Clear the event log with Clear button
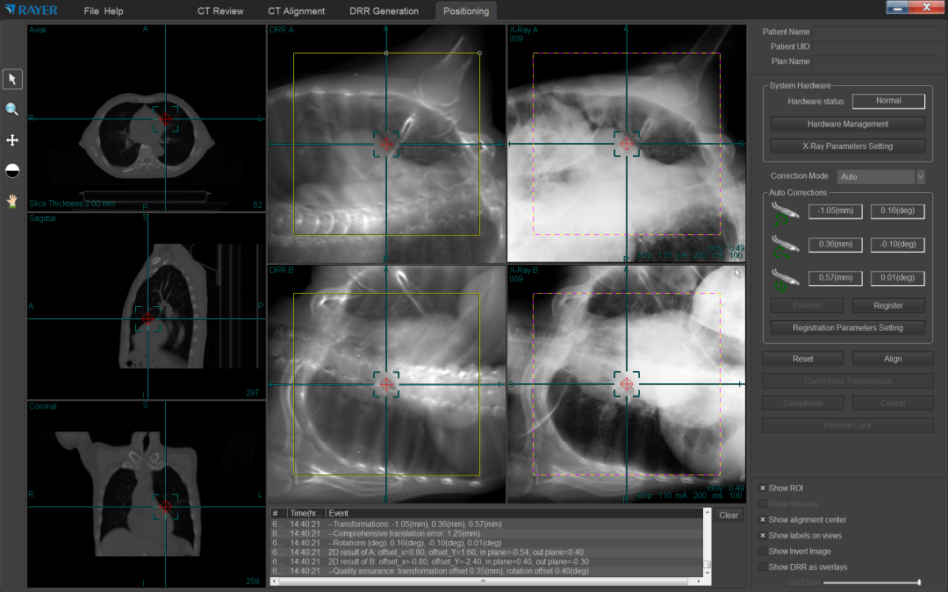948x592 pixels. (x=728, y=516)
